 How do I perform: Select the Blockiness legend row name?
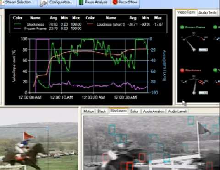36,24
